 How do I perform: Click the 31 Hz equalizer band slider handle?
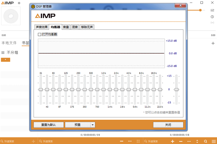point(41,89)
